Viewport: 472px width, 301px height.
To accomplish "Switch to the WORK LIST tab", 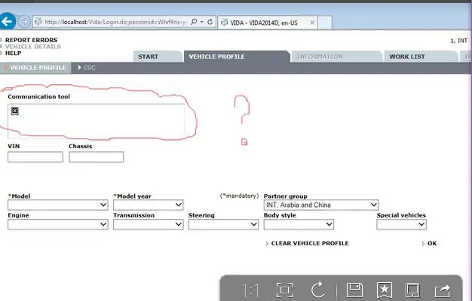I will pyautogui.click(x=421, y=56).
